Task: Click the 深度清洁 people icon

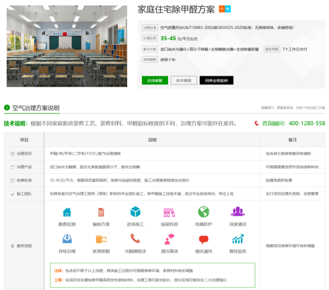Action: coord(238,212)
